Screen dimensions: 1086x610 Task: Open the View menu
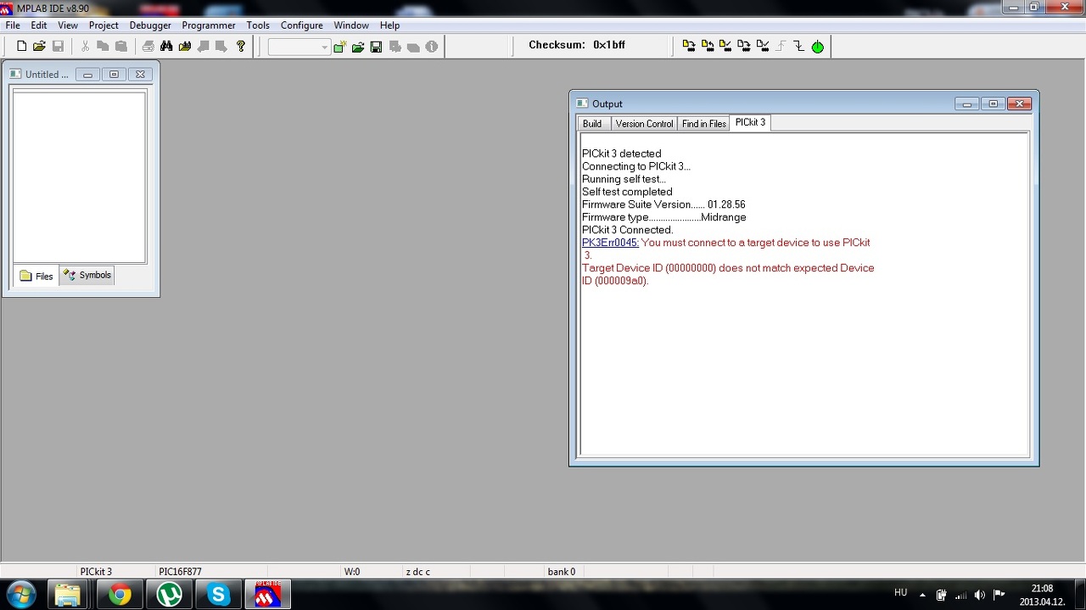point(68,25)
